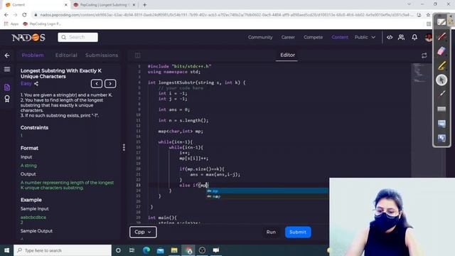Open the Community menu
Viewport: 455px width, 256px height.
[260, 37]
